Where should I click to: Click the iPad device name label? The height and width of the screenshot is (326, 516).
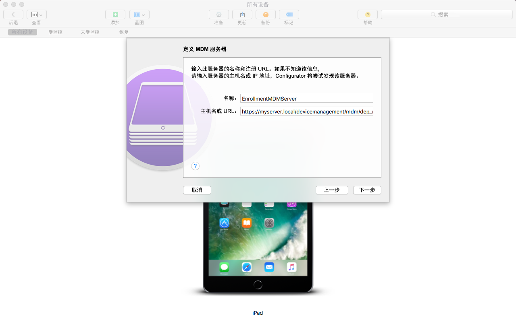pos(258,313)
